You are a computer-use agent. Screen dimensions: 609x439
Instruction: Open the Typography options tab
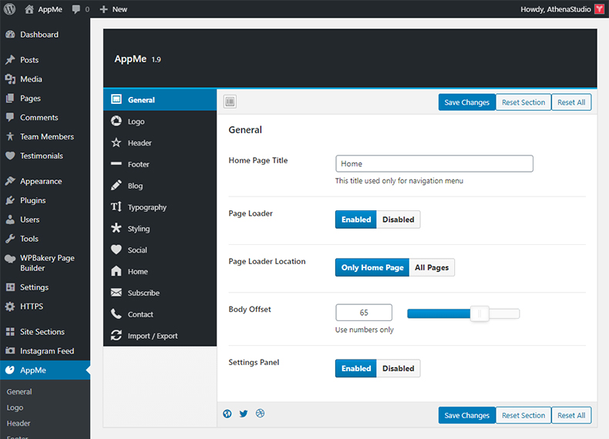tap(160, 207)
